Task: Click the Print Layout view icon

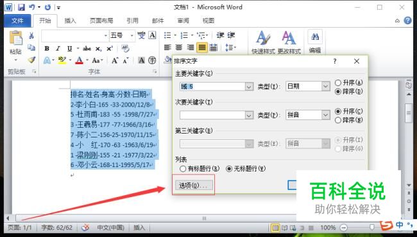Action: pyautogui.click(x=275, y=227)
